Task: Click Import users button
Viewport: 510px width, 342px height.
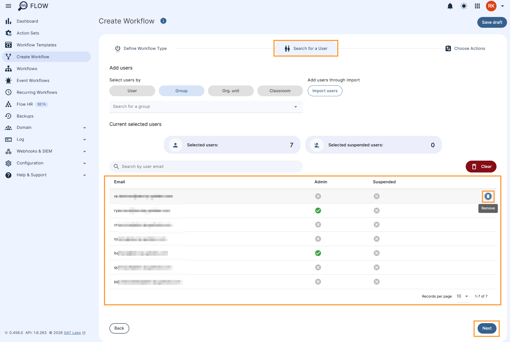Action: pyautogui.click(x=325, y=91)
